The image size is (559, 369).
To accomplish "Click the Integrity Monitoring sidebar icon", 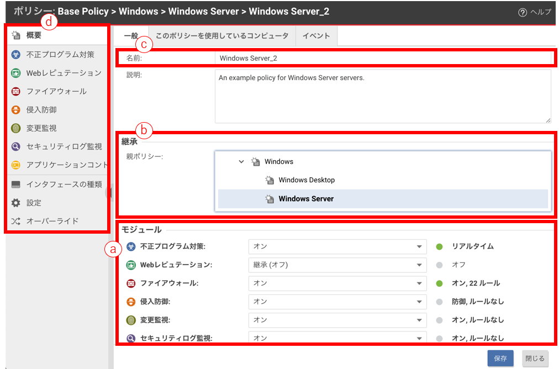I will tap(16, 128).
